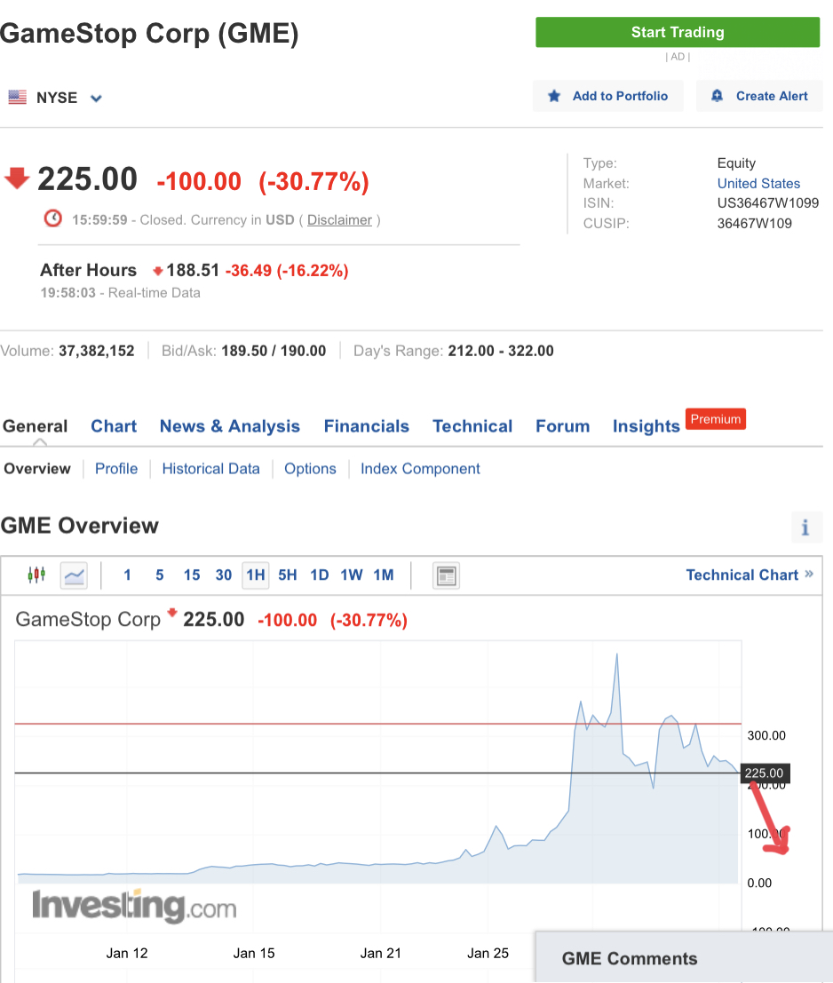This screenshot has height=983, width=833.
Task: Click the 225.00 price label on chart axis
Action: pos(765,773)
